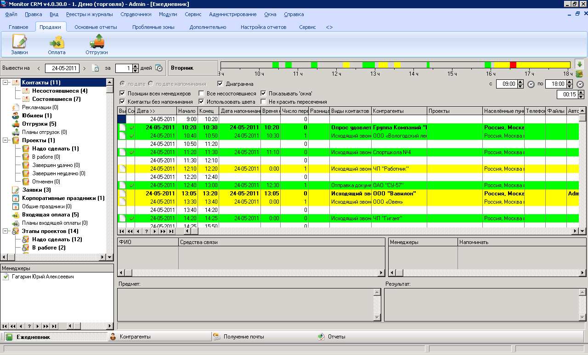Collapse the Этапы проектов tree node
The height and width of the screenshot is (355, 588).
(x=6, y=231)
